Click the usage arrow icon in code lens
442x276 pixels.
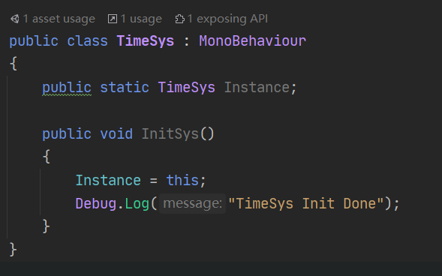click(113, 19)
